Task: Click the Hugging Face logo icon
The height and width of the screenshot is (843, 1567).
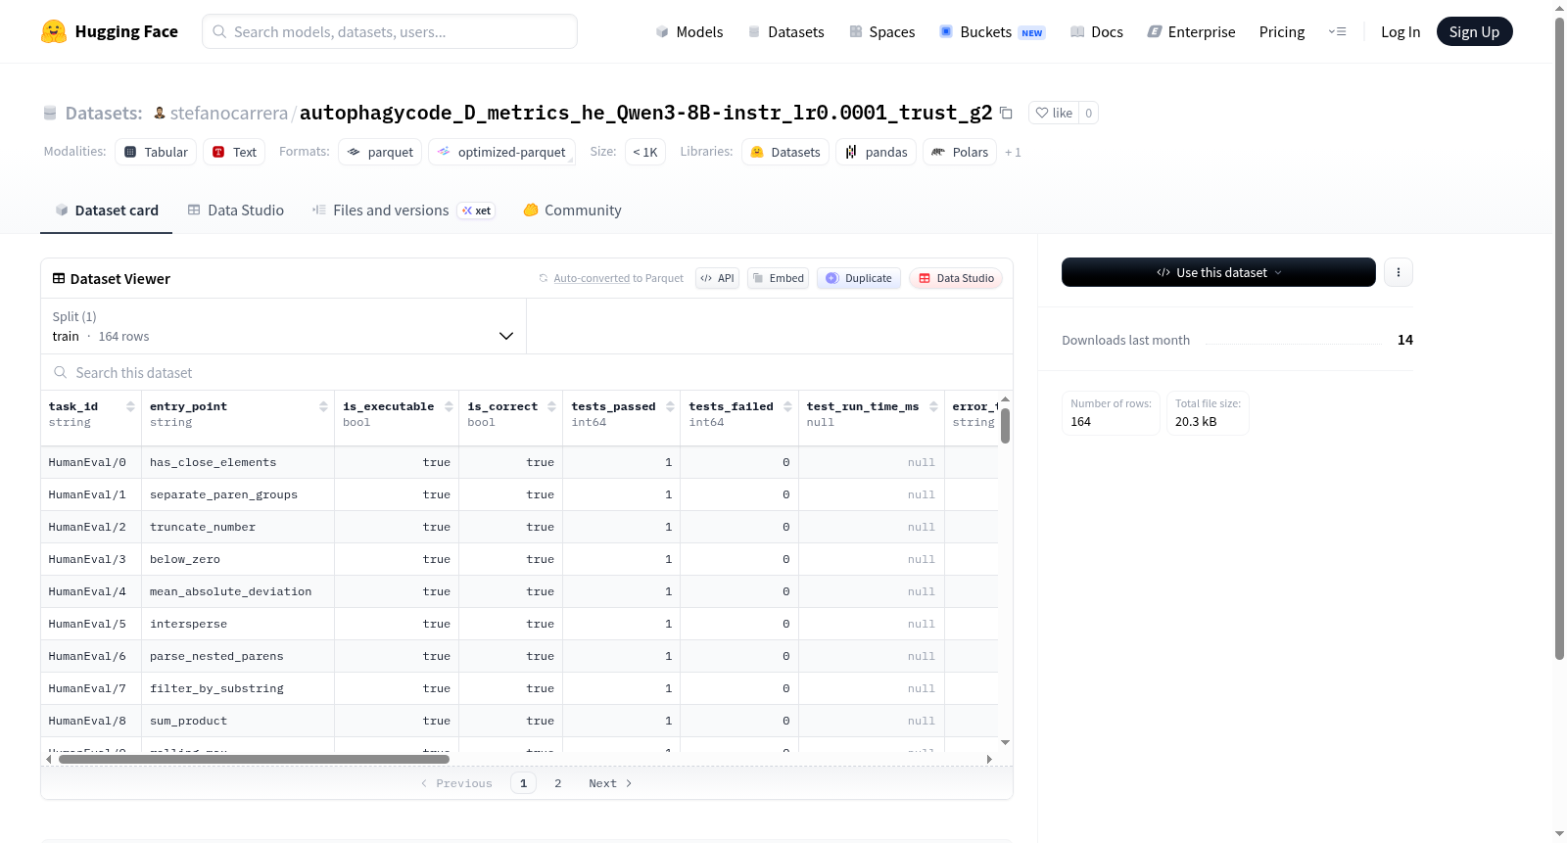Action: (54, 31)
